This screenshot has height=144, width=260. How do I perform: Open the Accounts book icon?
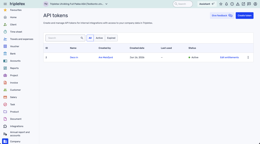click(5, 61)
